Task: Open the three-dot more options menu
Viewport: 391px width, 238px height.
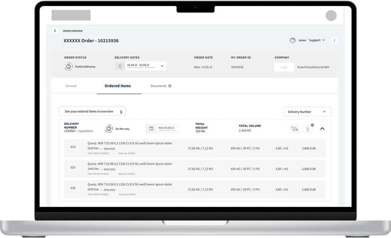Action: pyautogui.click(x=334, y=40)
